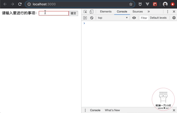Open DevTools customize menu (three dots)
177x113 pixels.
tap(167, 11)
